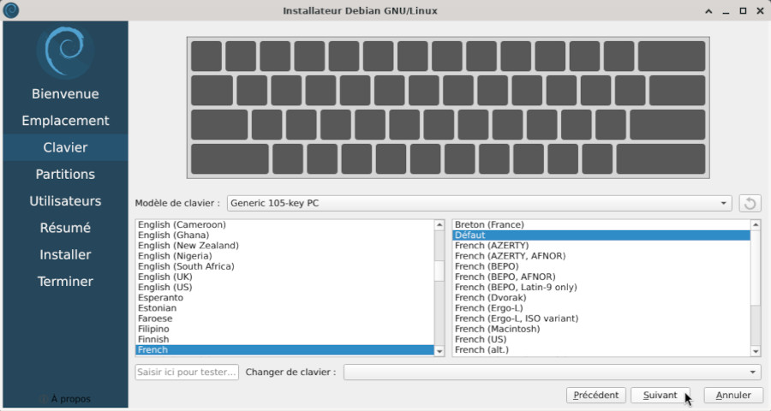Click language list scroll down arrow

pyautogui.click(x=439, y=351)
